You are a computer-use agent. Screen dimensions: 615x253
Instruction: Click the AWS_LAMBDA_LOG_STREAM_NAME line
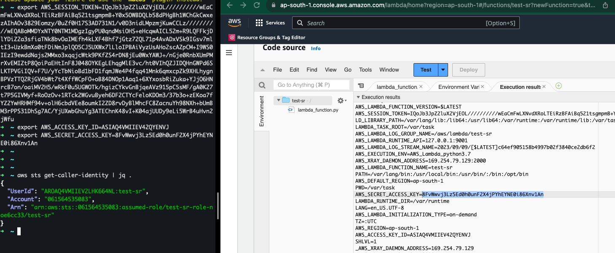(475, 147)
